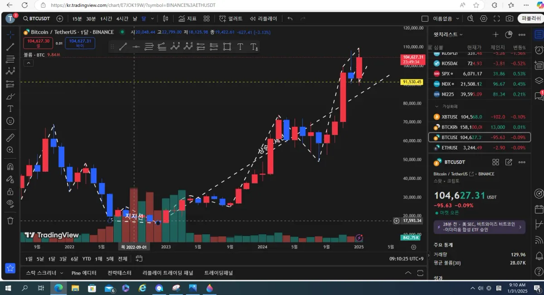The height and width of the screenshot is (295, 544).
Task: Open the candlestick chart type menu
Action: [x=165, y=19]
